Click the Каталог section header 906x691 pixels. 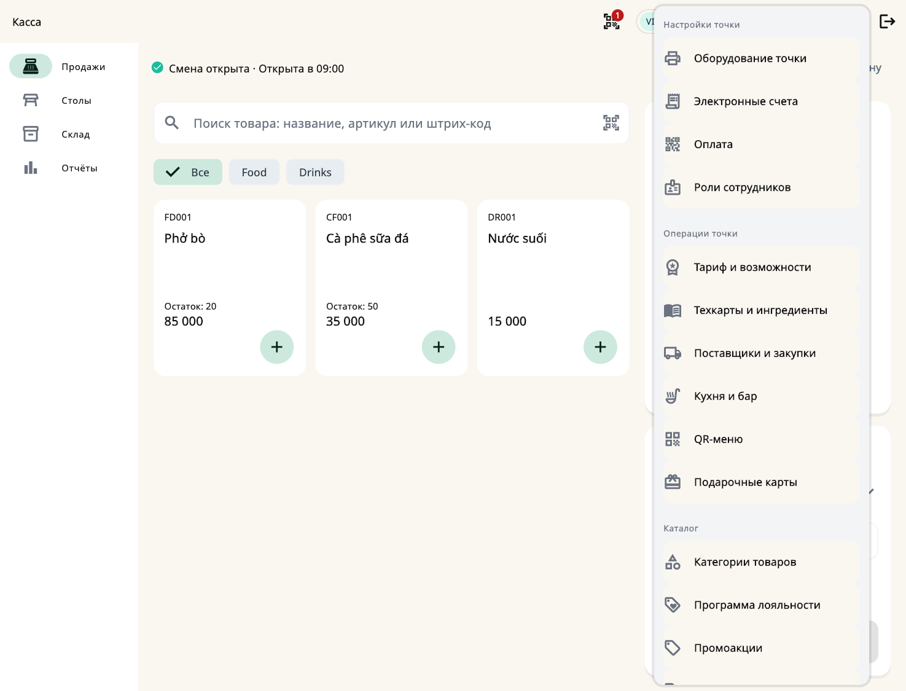[681, 528]
